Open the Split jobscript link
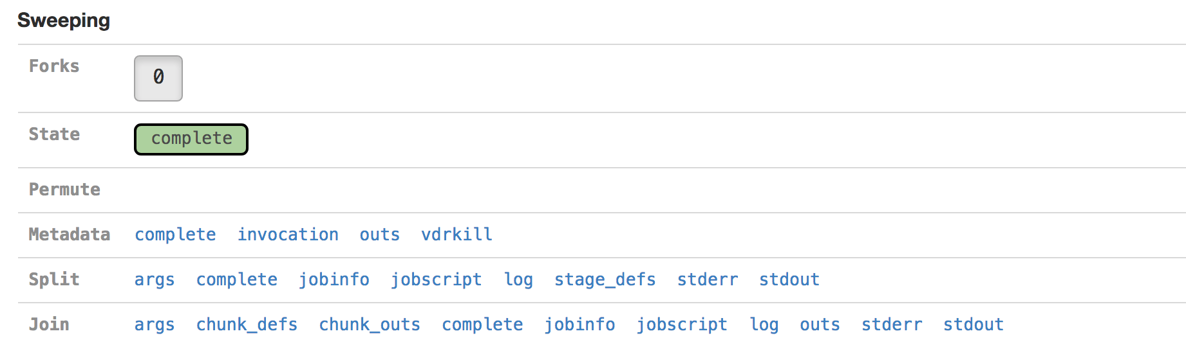The height and width of the screenshot is (347, 1186). pyautogui.click(x=437, y=280)
